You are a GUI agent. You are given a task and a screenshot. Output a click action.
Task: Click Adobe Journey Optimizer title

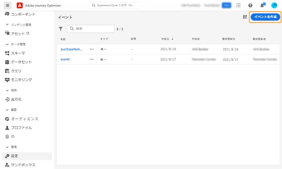coord(43,6)
